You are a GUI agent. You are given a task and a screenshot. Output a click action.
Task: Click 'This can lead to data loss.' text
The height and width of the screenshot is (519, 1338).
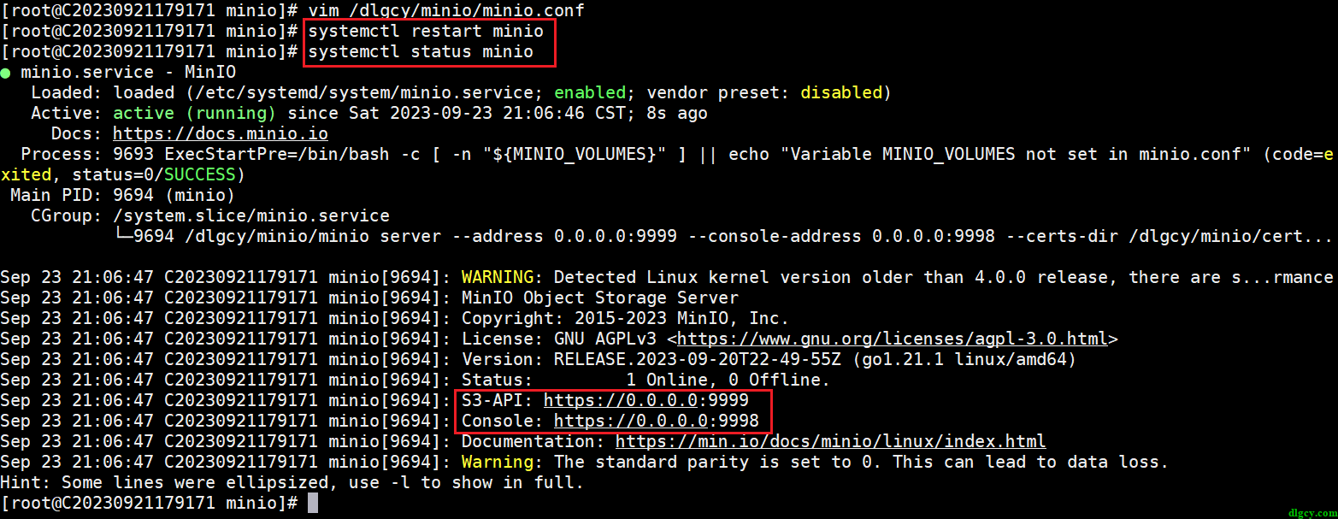click(x=1031, y=462)
